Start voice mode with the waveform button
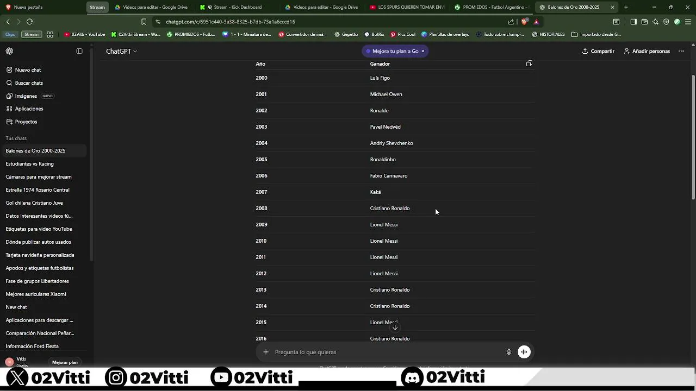The width and height of the screenshot is (696, 391). point(524,352)
